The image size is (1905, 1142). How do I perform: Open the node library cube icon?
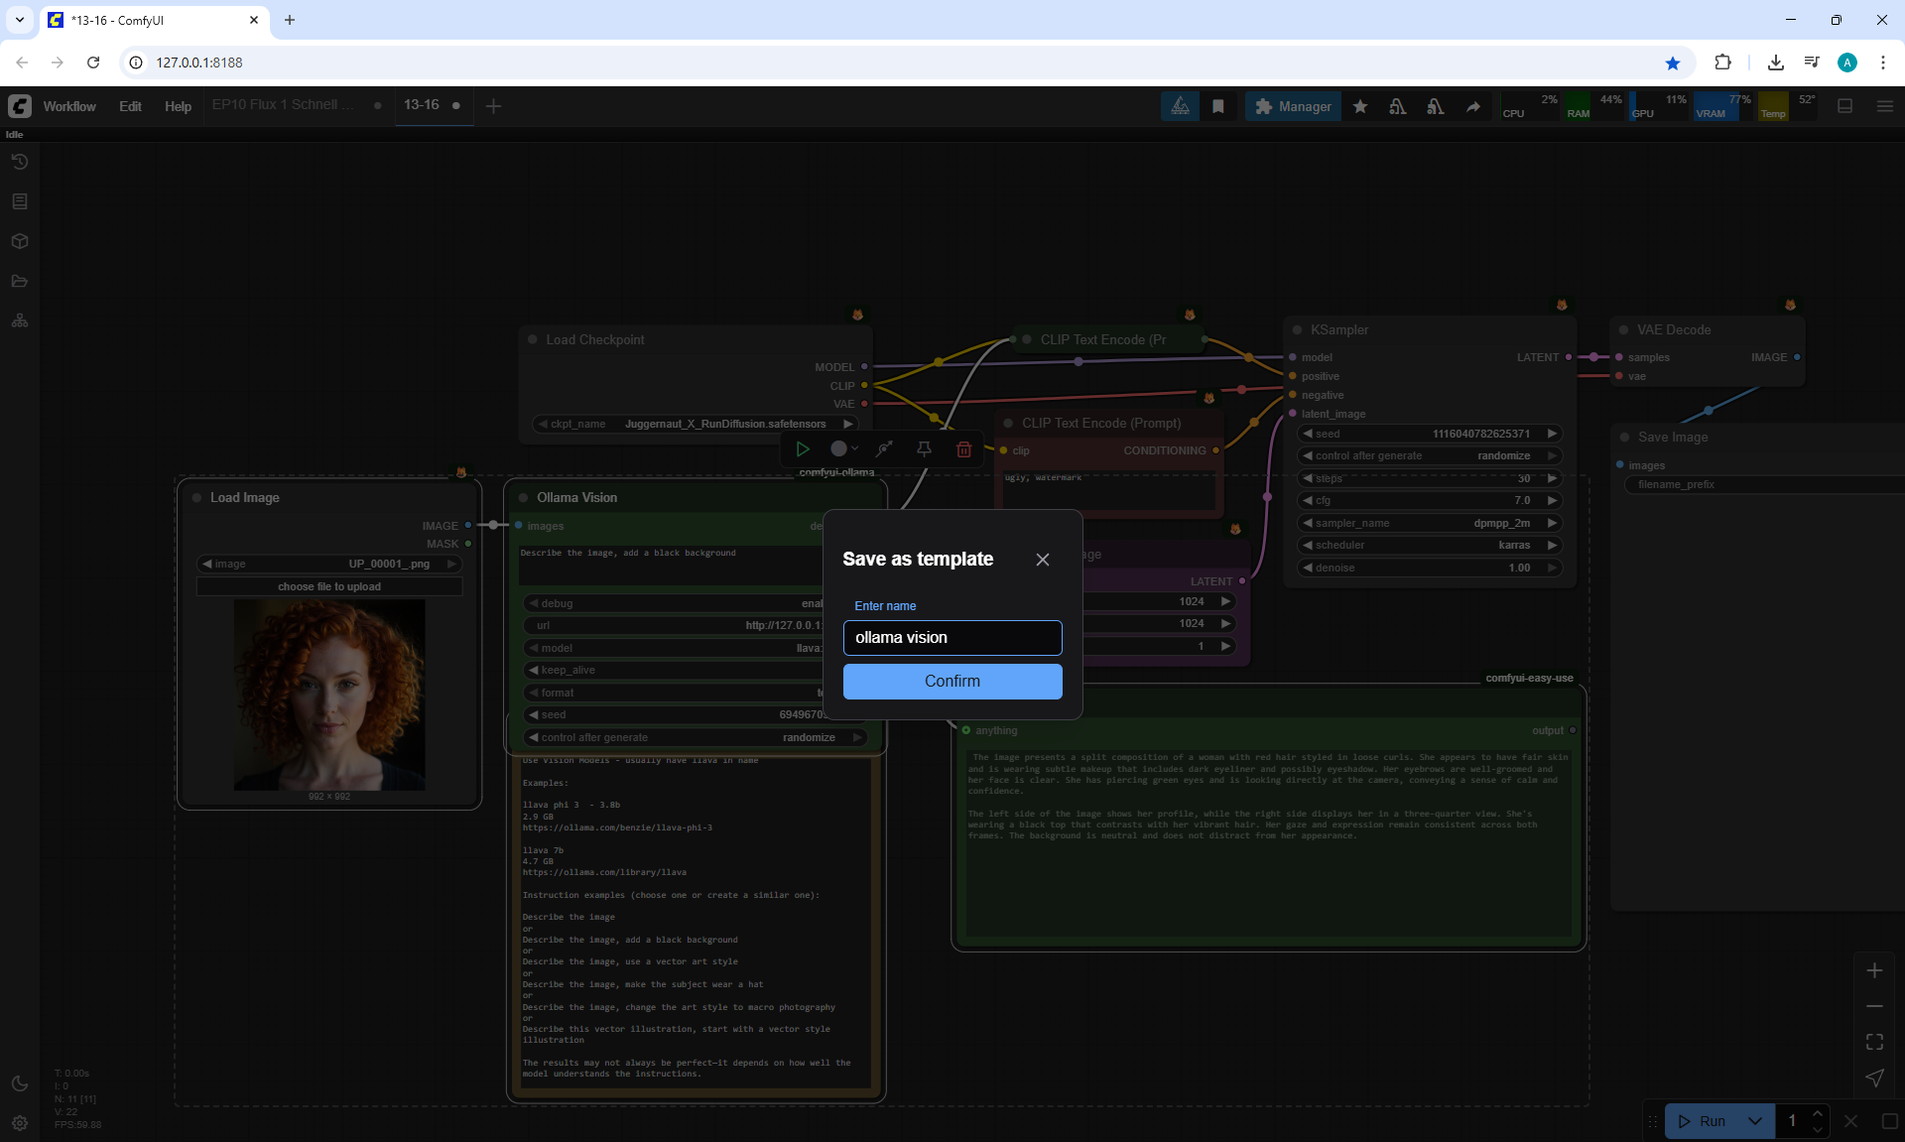tap(20, 241)
